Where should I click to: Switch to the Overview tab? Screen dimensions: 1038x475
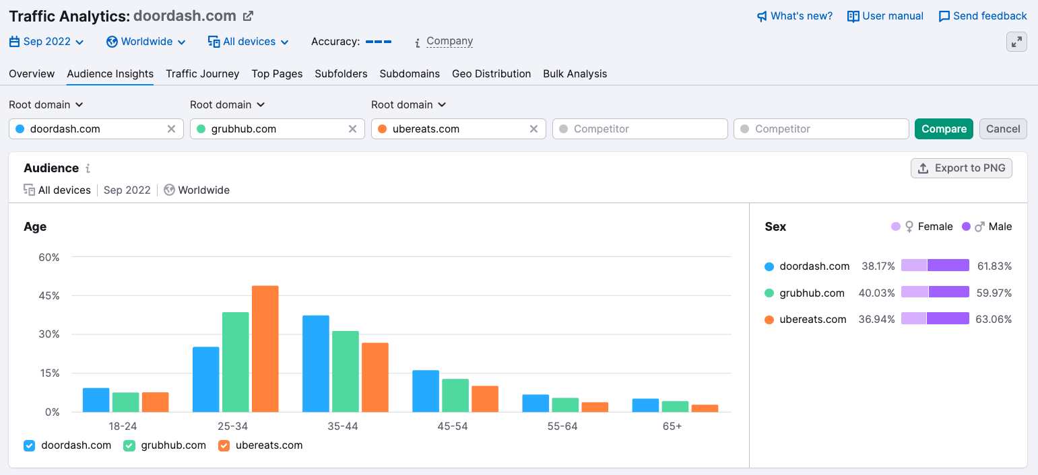[32, 74]
